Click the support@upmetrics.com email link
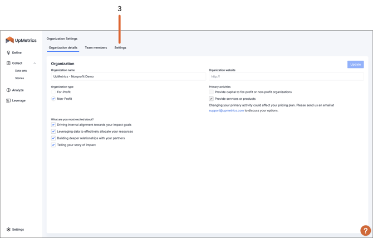373x238 pixels. (x=226, y=110)
